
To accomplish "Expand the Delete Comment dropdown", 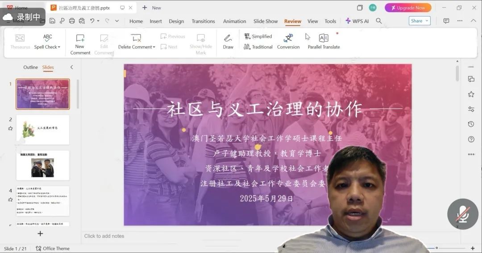I will click(x=154, y=47).
